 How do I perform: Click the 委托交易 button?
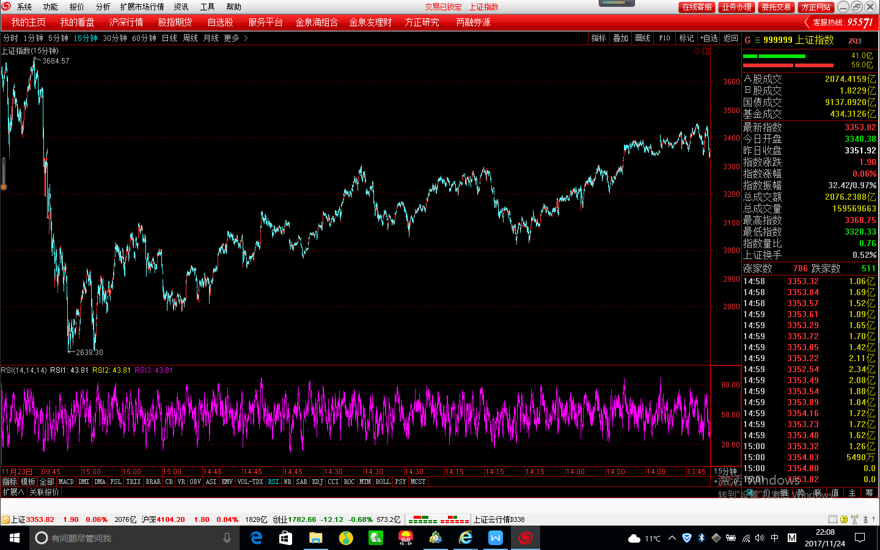[776, 7]
